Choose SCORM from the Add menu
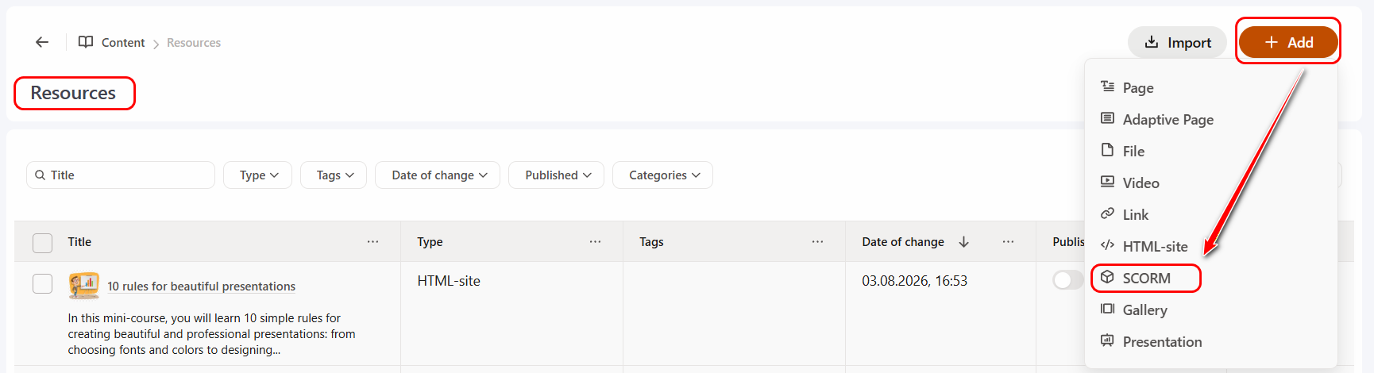 [x=1145, y=278]
